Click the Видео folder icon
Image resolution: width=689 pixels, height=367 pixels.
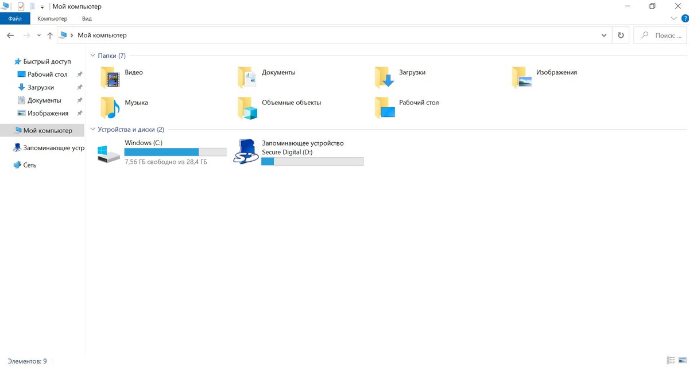pyautogui.click(x=110, y=77)
